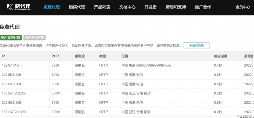Open the 购买代理 nav item

(77, 7)
